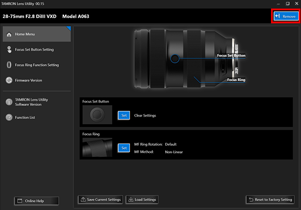301x210 pixels.
Task: Close the TAMRON Lens Utility window
Action: coord(297,4)
